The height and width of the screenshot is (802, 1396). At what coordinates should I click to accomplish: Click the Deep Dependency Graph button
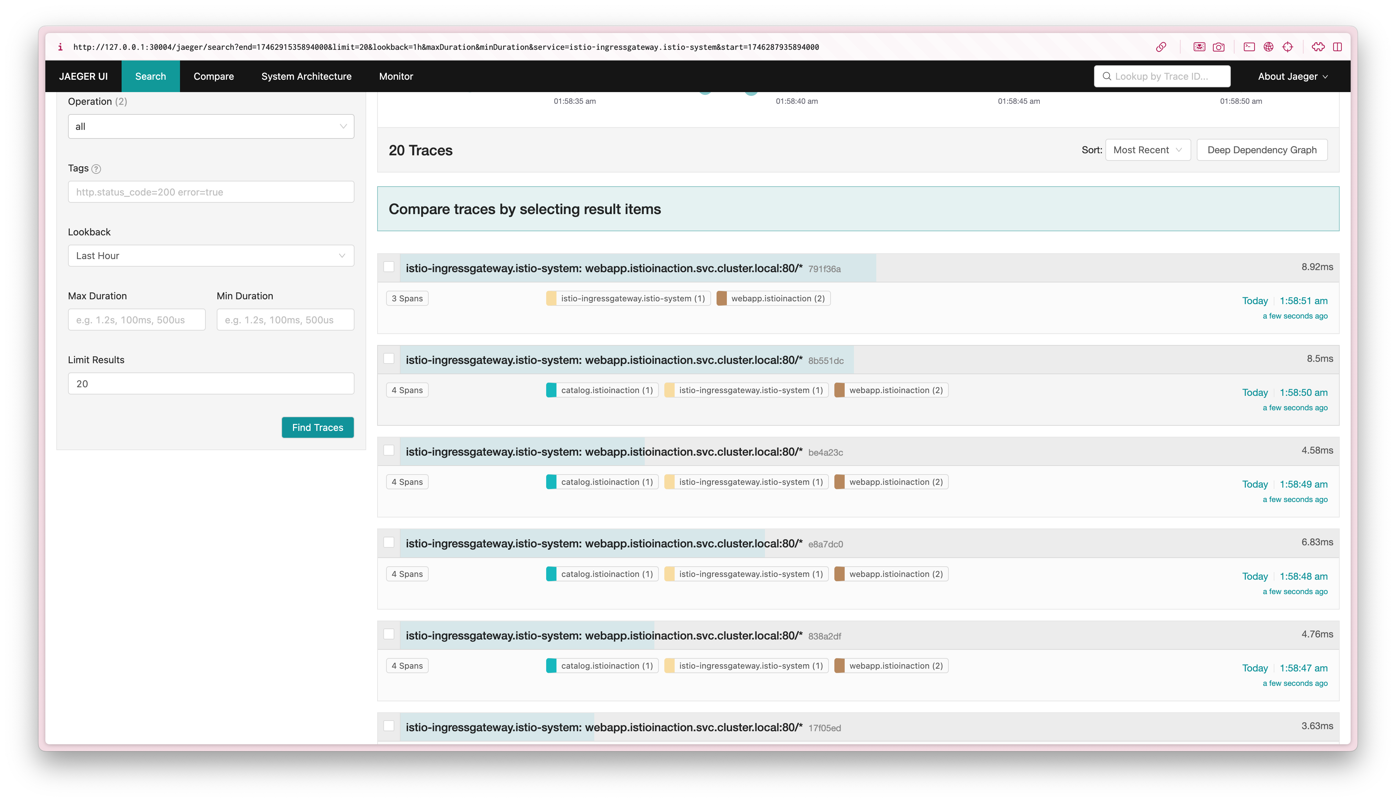point(1261,150)
